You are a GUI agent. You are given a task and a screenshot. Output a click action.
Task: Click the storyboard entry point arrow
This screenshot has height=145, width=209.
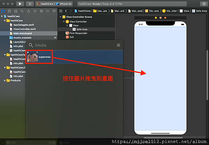coord(129,78)
